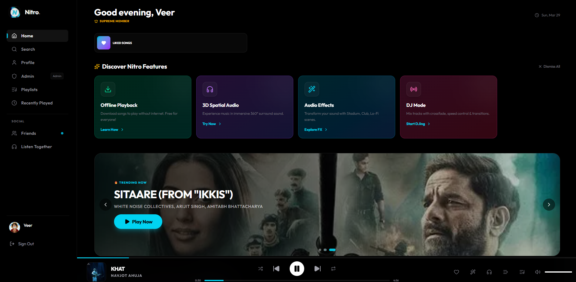Open audio effects wand icon in player
This screenshot has width=576, height=282.
click(473, 272)
